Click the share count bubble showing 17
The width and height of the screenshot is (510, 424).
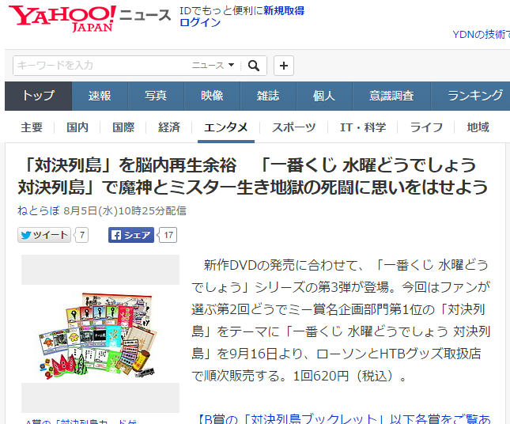pyautogui.click(x=168, y=235)
